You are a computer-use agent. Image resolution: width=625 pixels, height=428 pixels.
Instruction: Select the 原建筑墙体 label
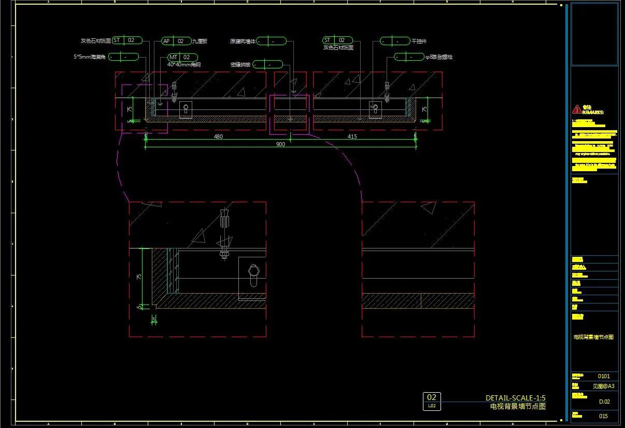242,41
